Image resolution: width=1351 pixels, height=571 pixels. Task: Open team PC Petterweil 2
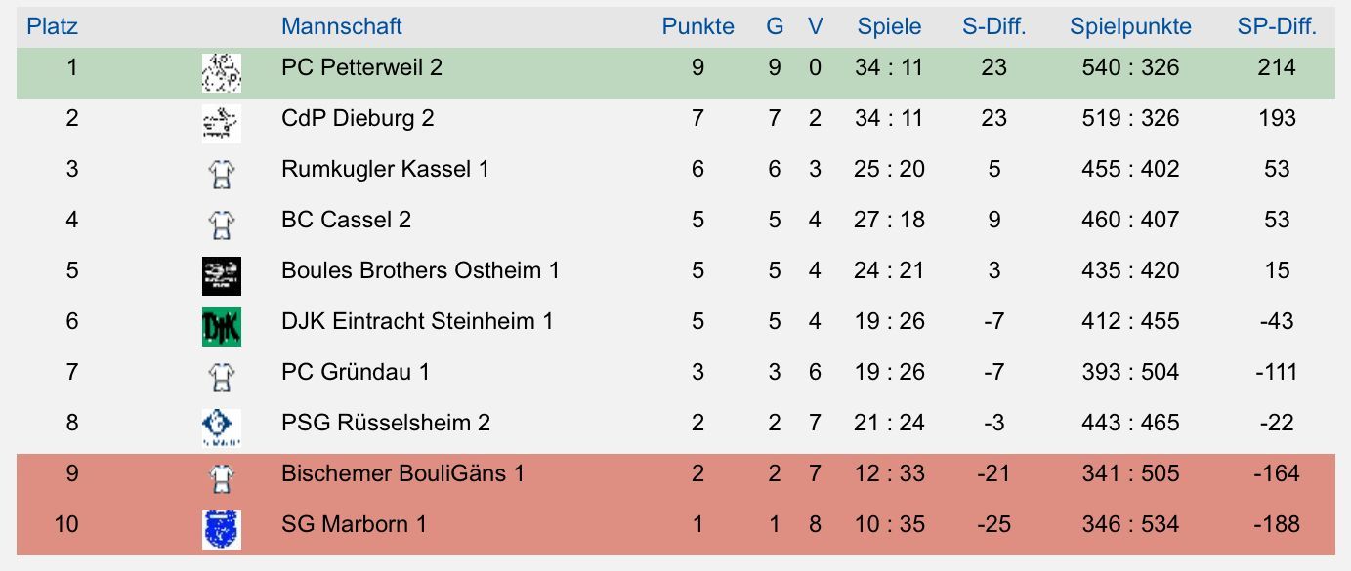361,67
